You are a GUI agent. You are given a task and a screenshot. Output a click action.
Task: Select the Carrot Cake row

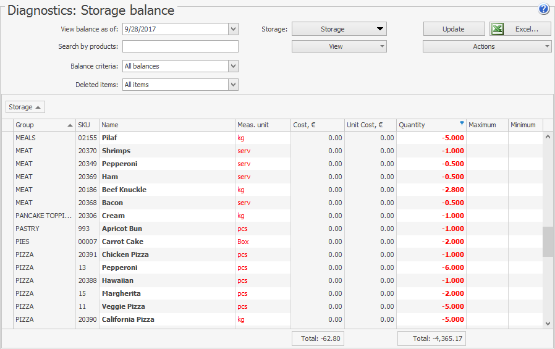(122, 242)
